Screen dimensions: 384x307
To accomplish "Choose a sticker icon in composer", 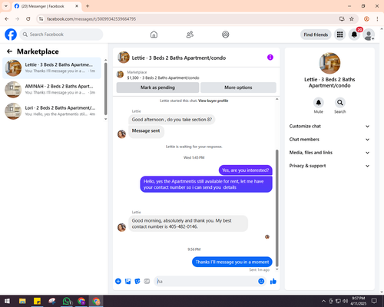I will pos(137,282).
